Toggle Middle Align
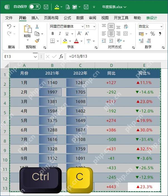The image size is (168, 196). (x=111, y=26)
